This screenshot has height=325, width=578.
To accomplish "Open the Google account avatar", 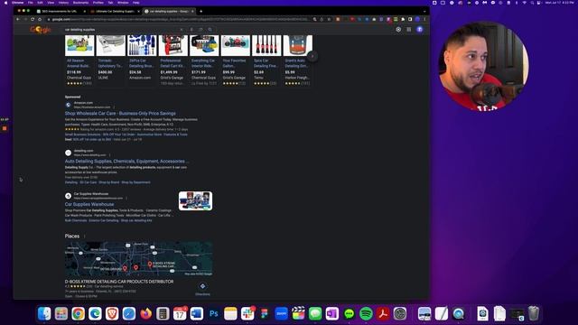I will 419,30.
